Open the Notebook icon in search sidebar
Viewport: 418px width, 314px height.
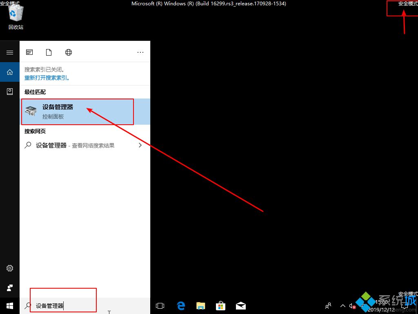(x=10, y=92)
